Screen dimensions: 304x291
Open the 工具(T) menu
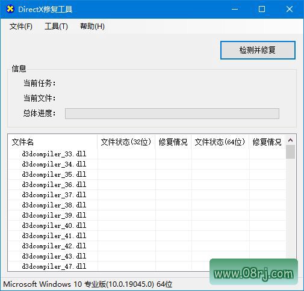pos(56,26)
